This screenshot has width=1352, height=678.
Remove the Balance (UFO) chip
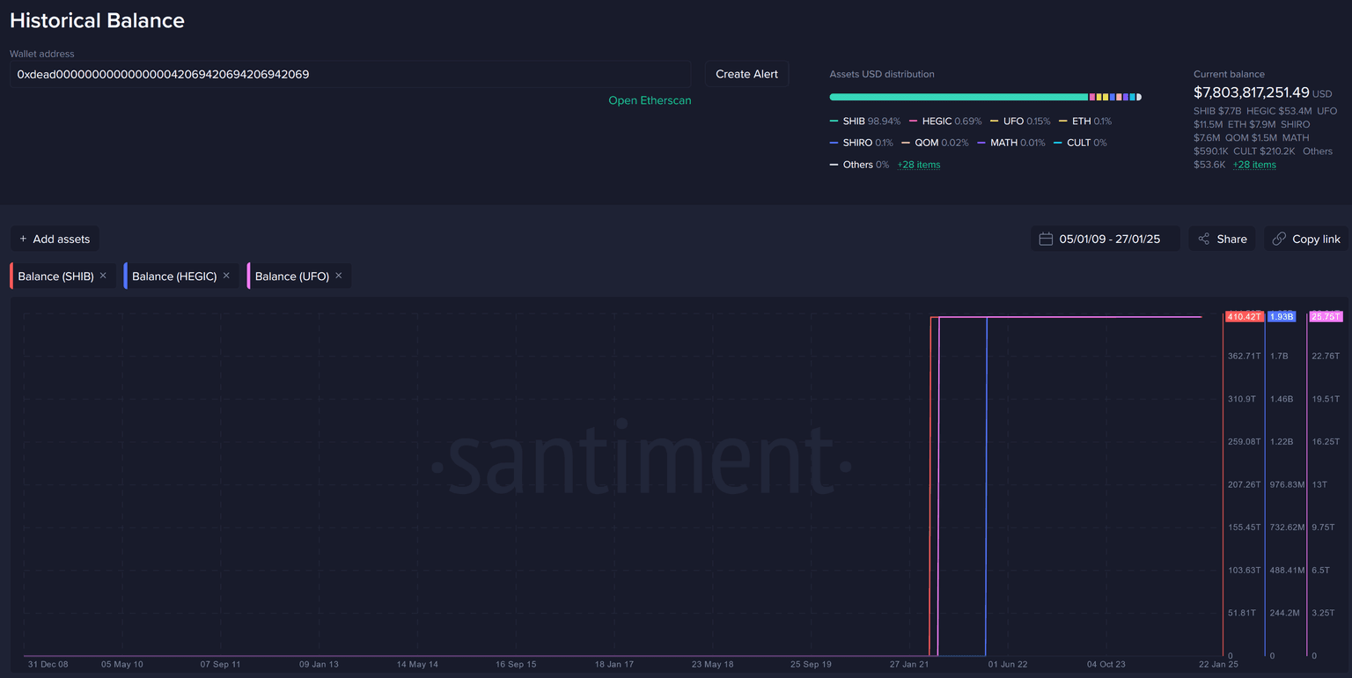click(339, 276)
